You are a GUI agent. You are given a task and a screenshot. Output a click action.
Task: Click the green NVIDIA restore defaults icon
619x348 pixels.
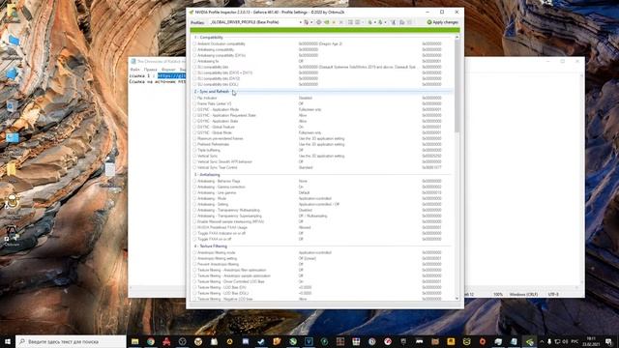coord(327,22)
